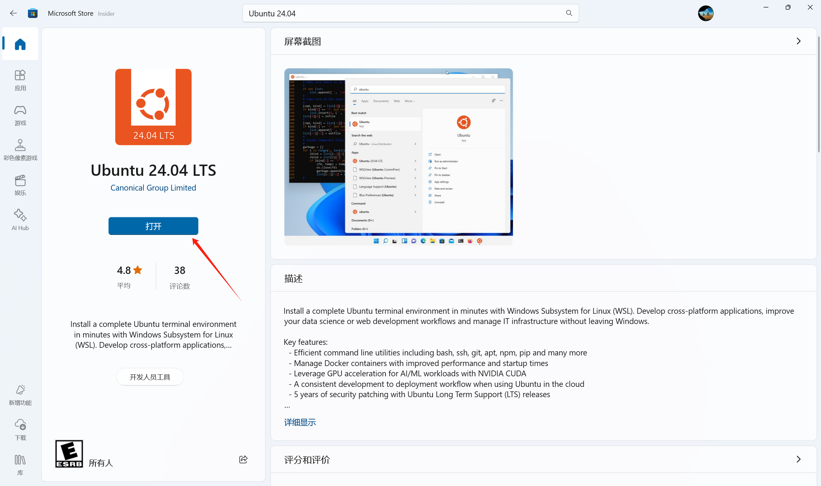The height and width of the screenshot is (486, 821).
Task: Open What's New (新增功能) page
Action: (x=20, y=395)
